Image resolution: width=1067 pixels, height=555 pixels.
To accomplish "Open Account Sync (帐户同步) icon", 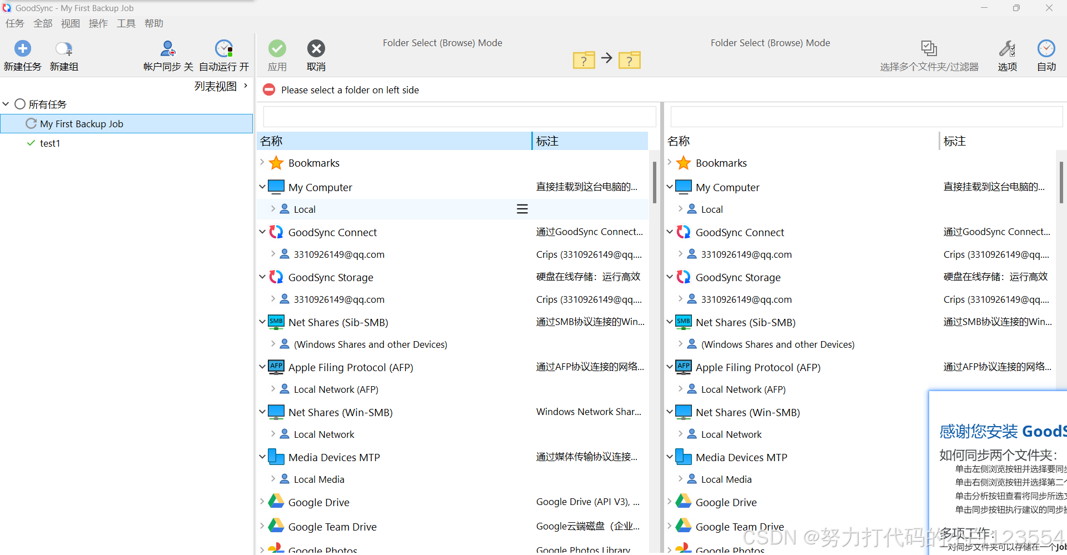I will [168, 49].
